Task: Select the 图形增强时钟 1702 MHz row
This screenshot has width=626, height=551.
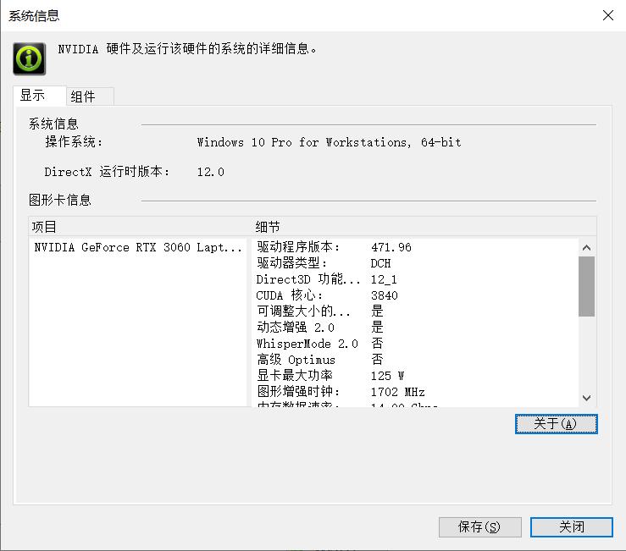Action: click(417, 392)
